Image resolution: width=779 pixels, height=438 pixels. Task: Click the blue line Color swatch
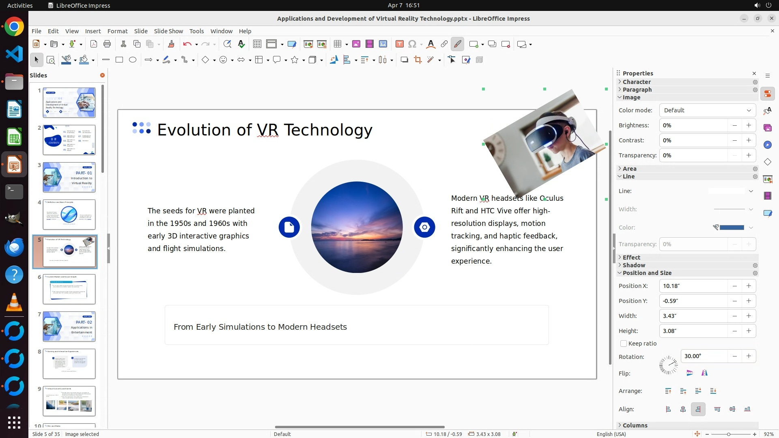pyautogui.click(x=732, y=228)
